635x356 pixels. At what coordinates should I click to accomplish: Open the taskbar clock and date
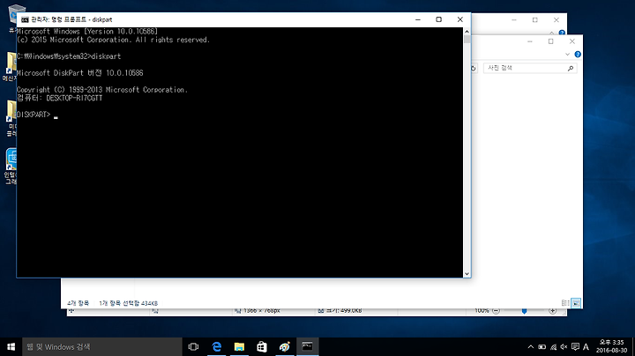(611, 346)
